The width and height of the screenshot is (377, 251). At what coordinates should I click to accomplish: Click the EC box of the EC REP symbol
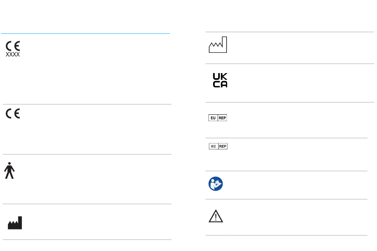pos(214,146)
